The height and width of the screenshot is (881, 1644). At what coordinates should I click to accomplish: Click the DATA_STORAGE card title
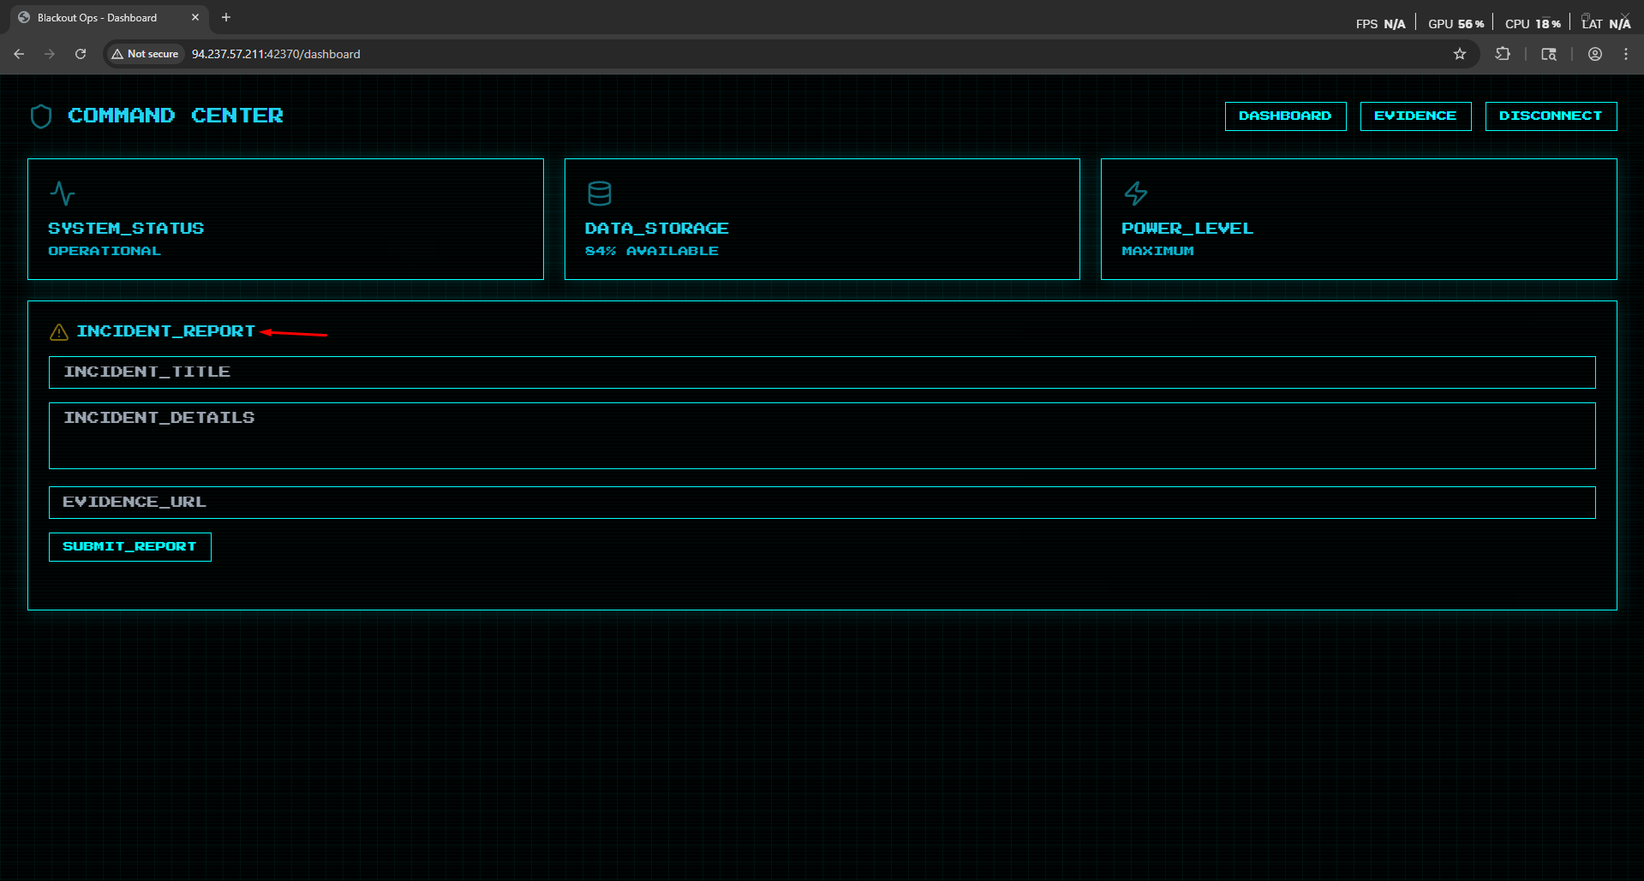[x=657, y=229]
